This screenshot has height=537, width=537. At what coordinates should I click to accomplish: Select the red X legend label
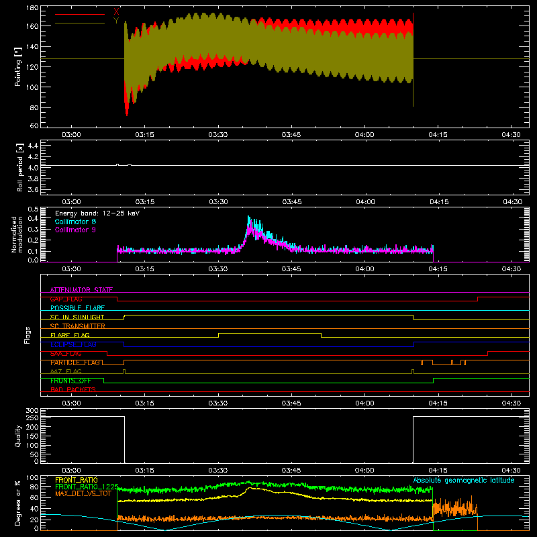click(116, 11)
